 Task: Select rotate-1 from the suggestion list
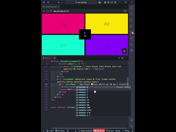pos(103,90)
